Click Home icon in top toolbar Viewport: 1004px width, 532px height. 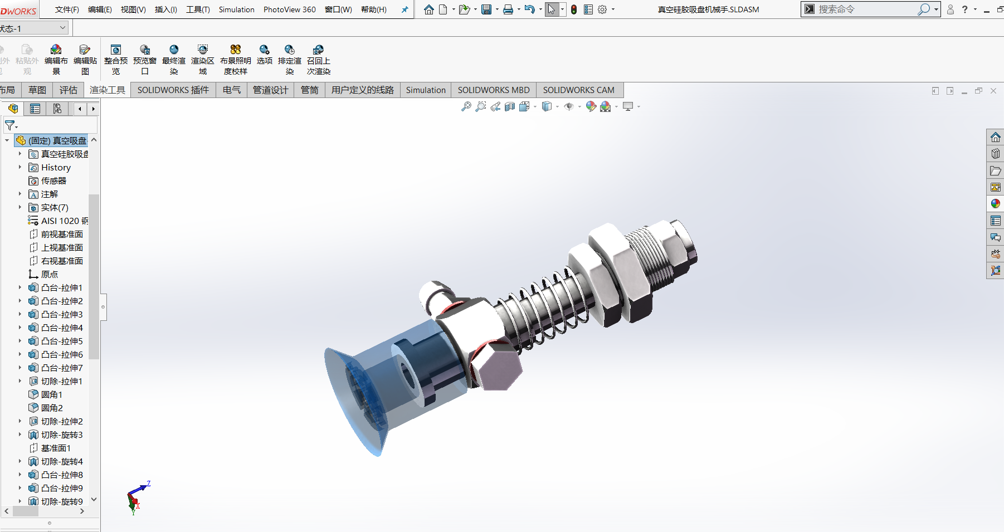(429, 9)
